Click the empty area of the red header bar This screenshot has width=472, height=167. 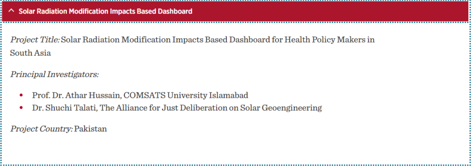[x=331, y=12]
